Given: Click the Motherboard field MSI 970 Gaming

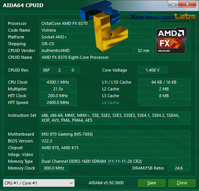Looking at the screenshot, I should tap(115, 134).
